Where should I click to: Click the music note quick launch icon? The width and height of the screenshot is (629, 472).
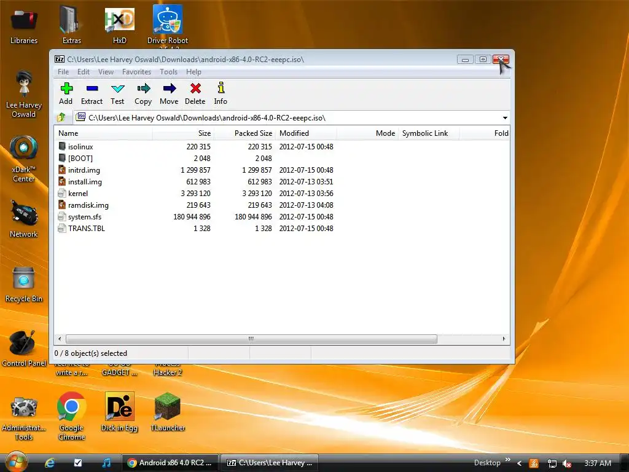coord(106,463)
